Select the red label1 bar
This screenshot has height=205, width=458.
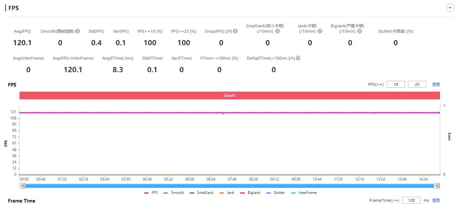[x=230, y=96]
